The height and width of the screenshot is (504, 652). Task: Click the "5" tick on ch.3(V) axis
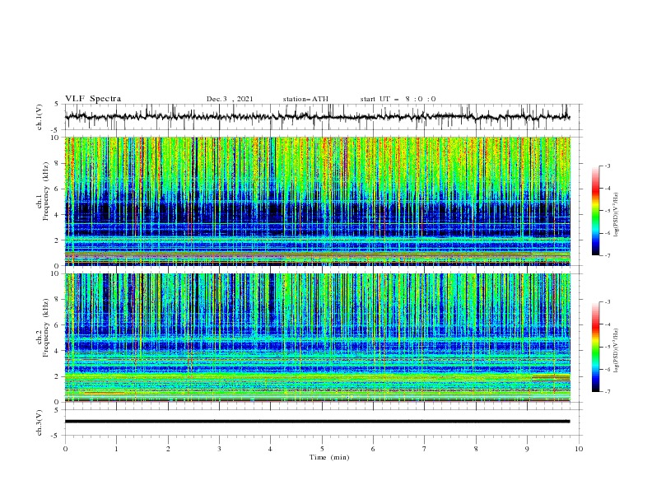(57, 409)
